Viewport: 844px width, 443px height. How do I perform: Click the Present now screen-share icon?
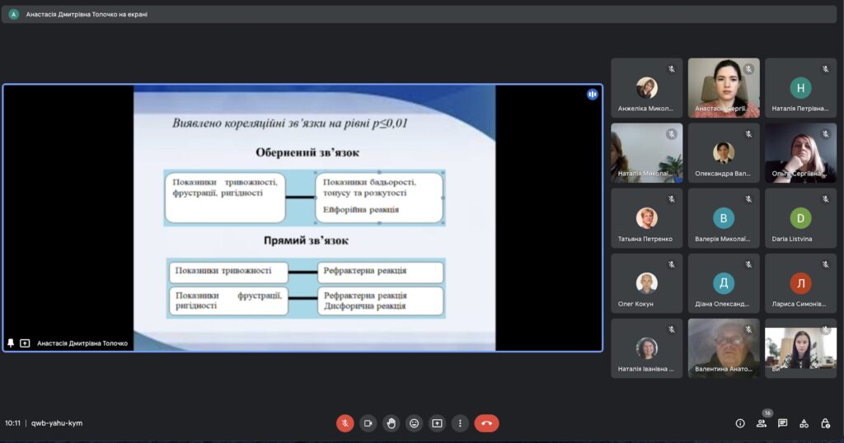pyautogui.click(x=437, y=423)
